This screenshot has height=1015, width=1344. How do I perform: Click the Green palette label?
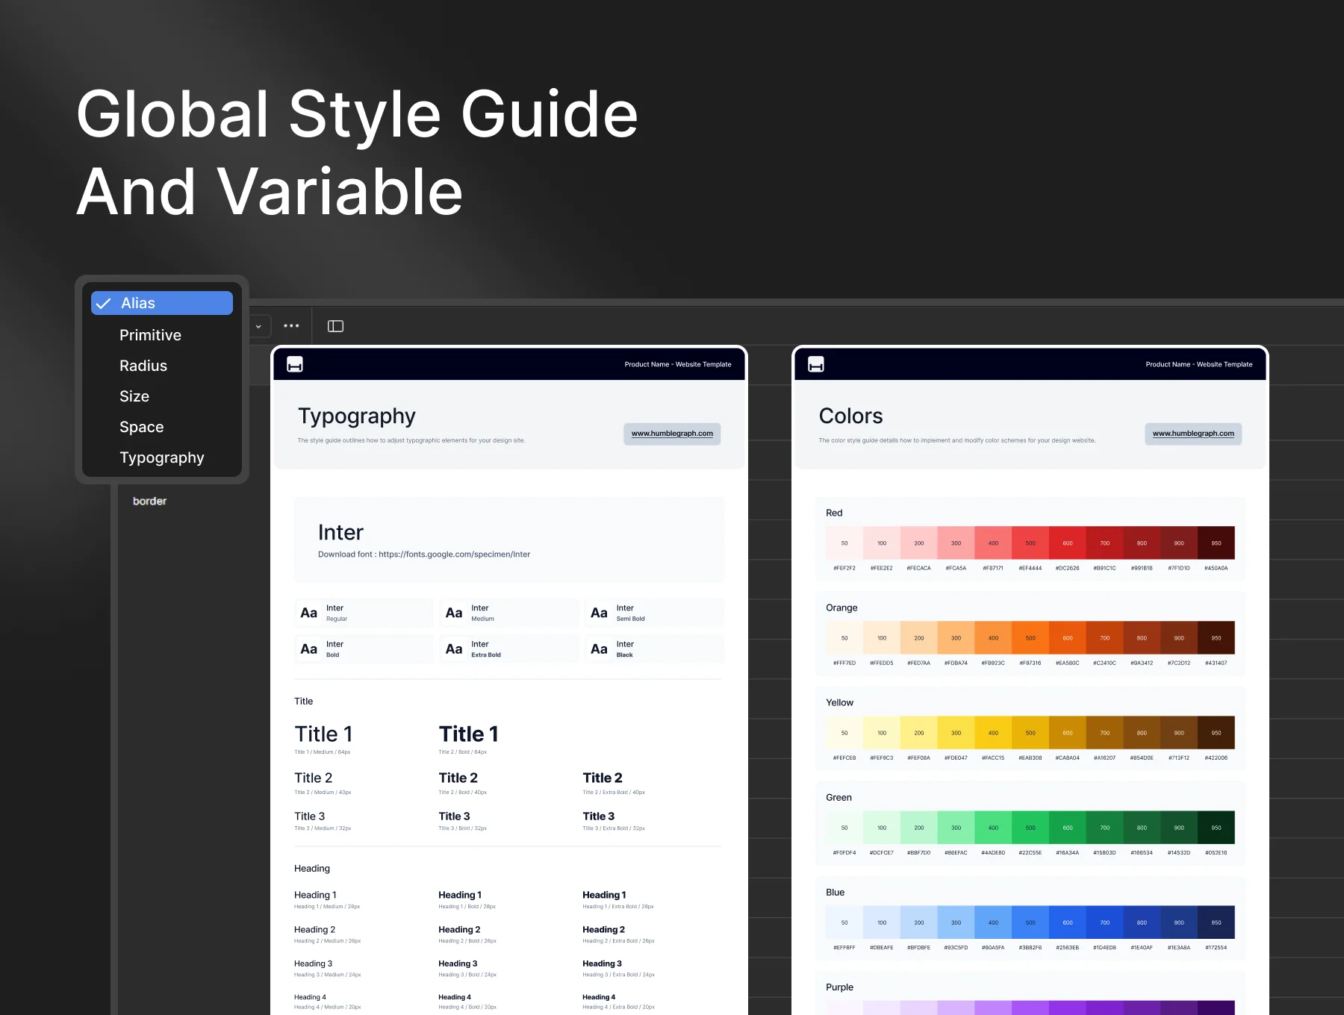pos(839,797)
